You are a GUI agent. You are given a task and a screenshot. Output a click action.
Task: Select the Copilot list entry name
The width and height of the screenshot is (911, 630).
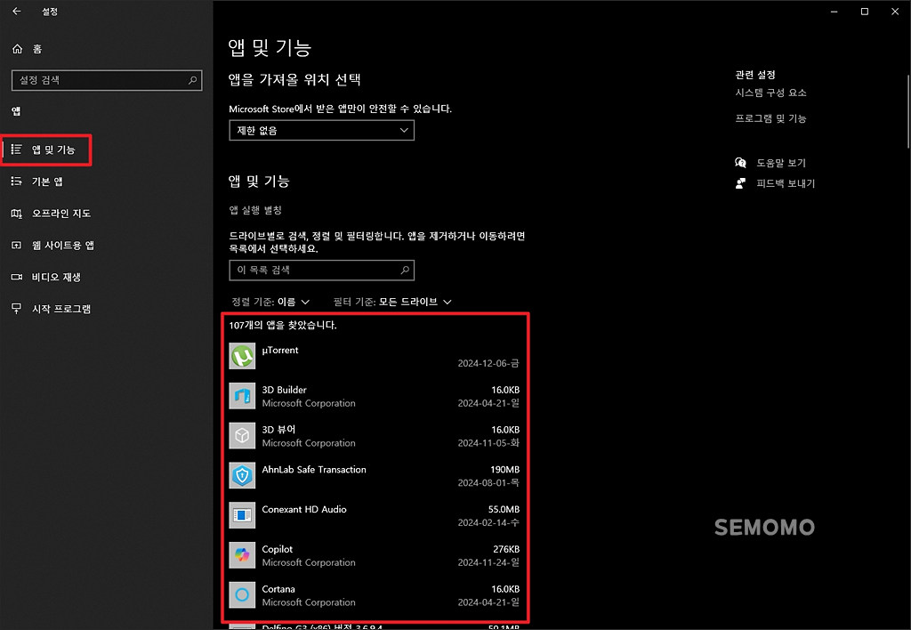[x=278, y=549]
